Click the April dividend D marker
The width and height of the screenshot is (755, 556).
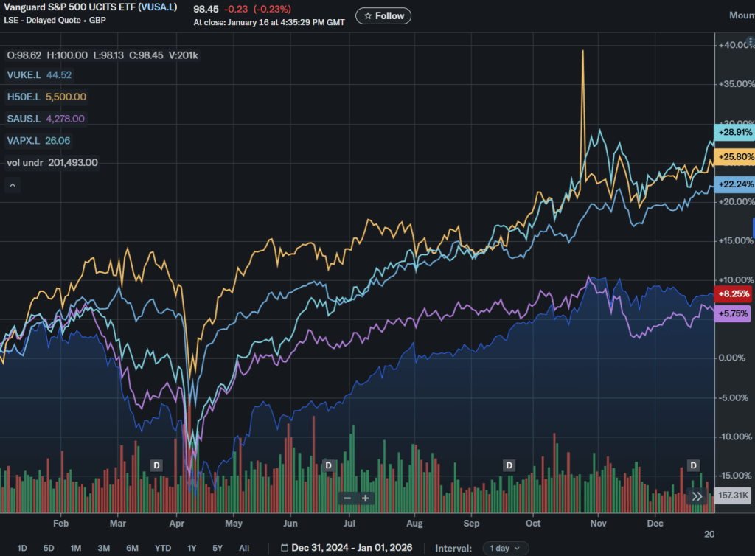point(156,465)
